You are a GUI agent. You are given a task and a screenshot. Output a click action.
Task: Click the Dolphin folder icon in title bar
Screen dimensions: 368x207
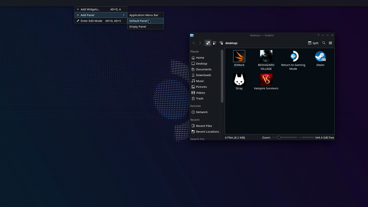coord(192,35)
